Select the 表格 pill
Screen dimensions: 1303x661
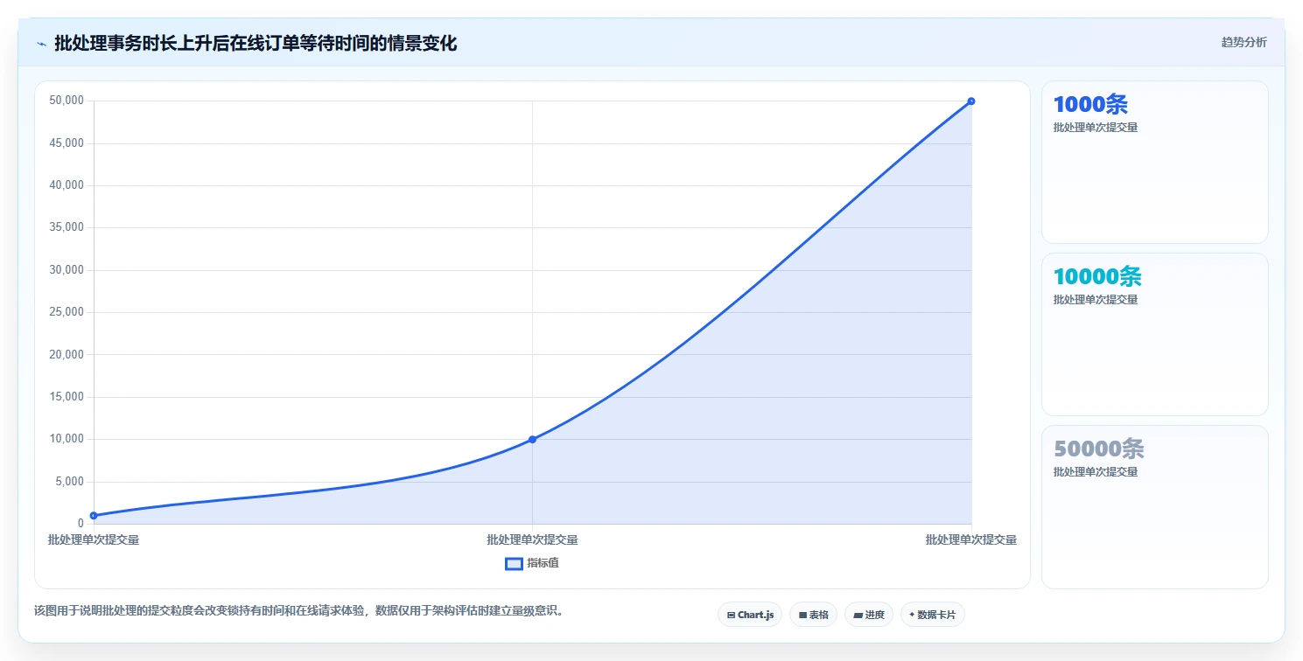[x=813, y=615]
